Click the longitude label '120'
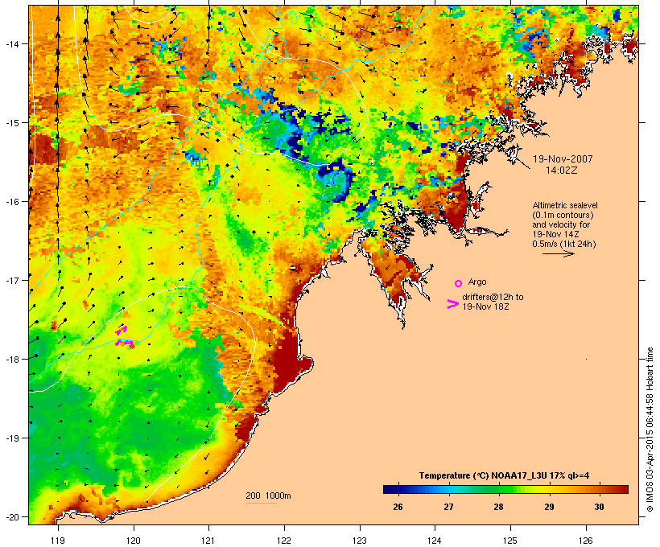Viewport: 660px width, 547px height. [x=134, y=541]
